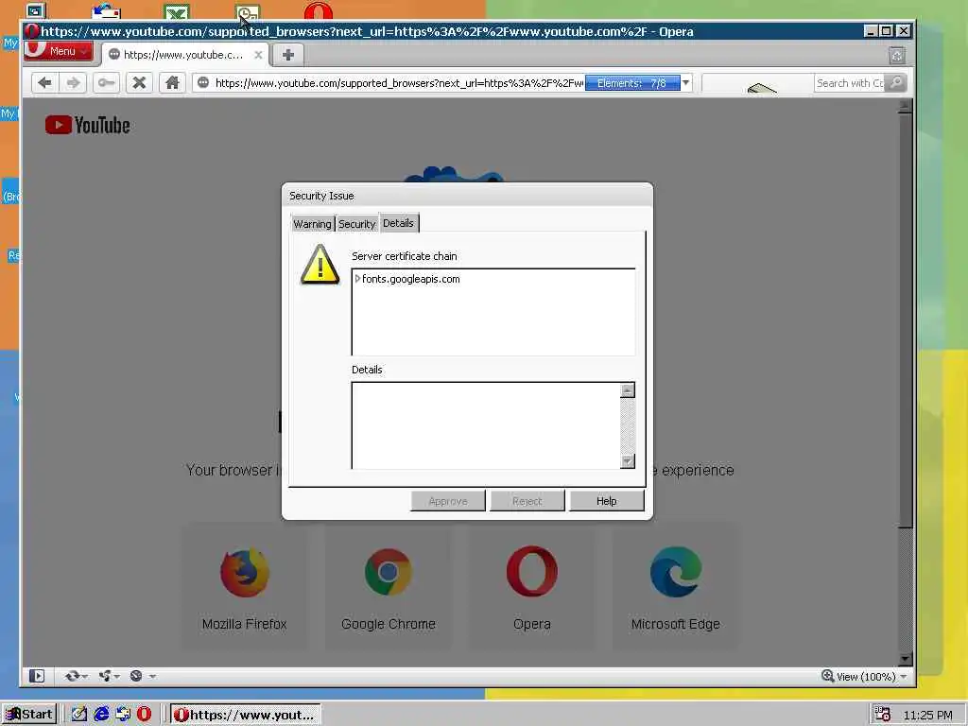Click the Reject button
The image size is (968, 726).
527,501
